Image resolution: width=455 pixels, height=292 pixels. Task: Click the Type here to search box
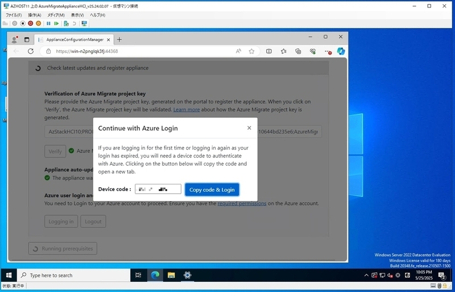click(74, 275)
